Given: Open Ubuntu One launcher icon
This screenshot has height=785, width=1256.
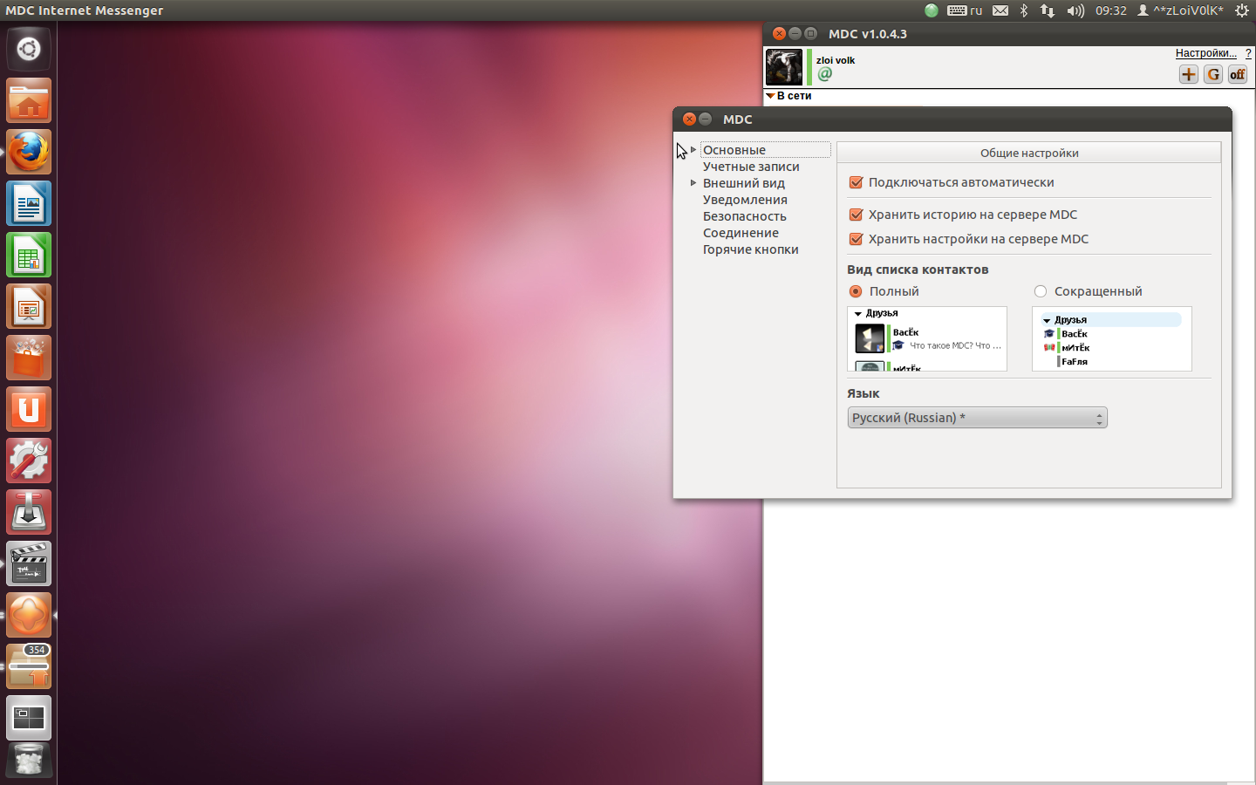Looking at the screenshot, I should tap(29, 409).
